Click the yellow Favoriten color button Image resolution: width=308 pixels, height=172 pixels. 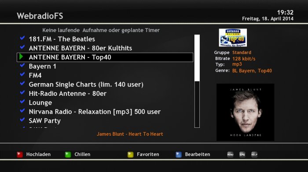pos(130,154)
